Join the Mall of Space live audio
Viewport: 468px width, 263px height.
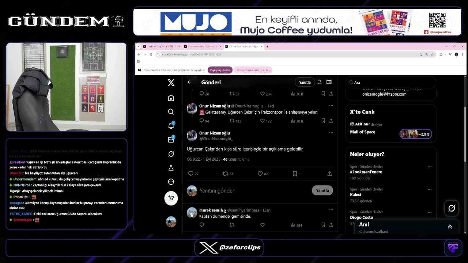(x=362, y=132)
